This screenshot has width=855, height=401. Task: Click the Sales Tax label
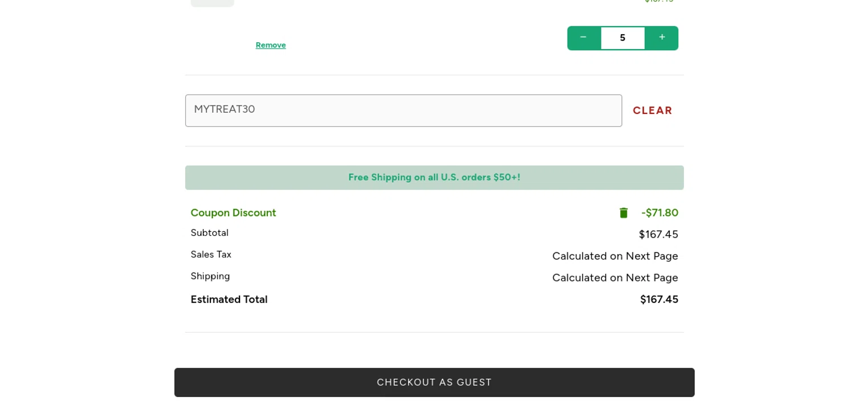(211, 255)
